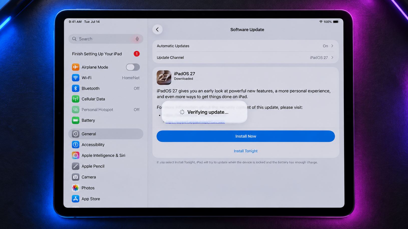Open Apple Pencil settings label
This screenshot has height=229, width=408.
93,166
